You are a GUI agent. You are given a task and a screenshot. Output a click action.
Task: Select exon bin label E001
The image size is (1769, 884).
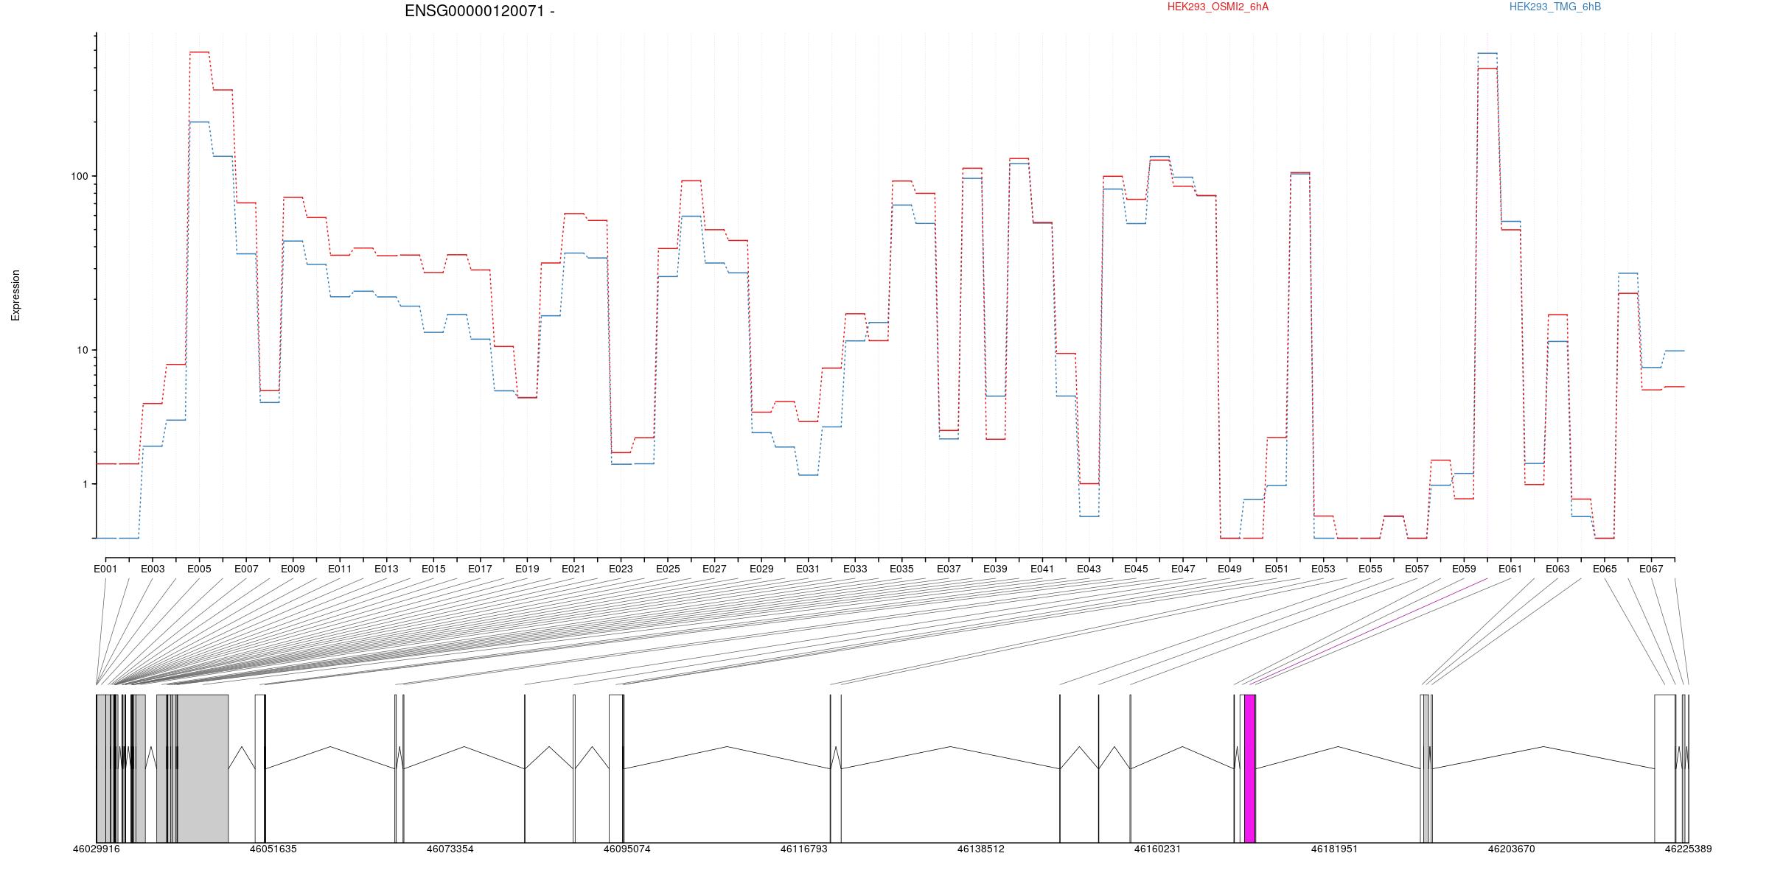(105, 569)
